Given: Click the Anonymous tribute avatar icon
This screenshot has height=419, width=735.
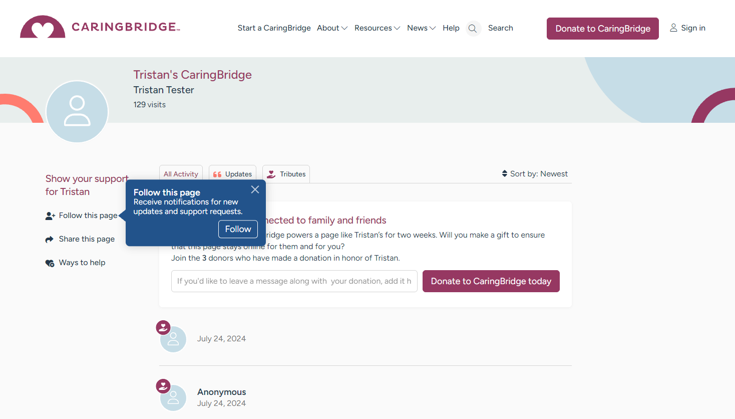Looking at the screenshot, I should click(173, 397).
